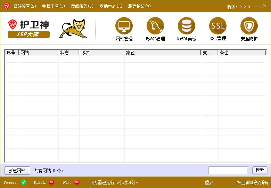Viewport: 271px width, 188px height.
Task: Click the red shield icon in the title bar
Action: [7, 6]
